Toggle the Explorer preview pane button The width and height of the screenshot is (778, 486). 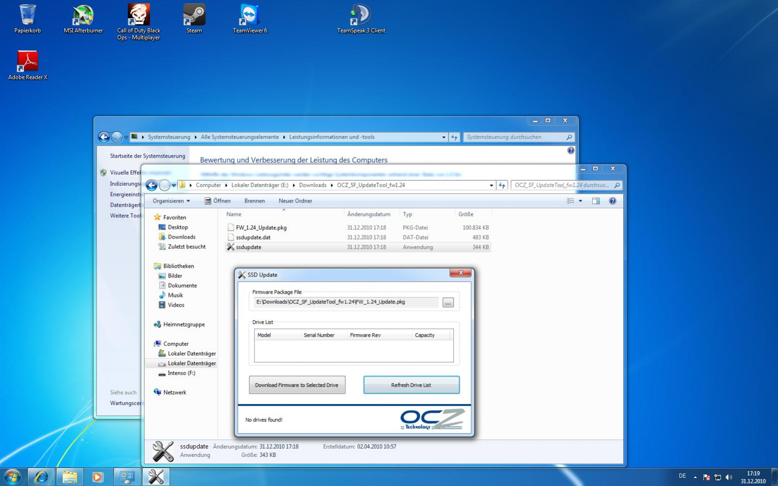point(596,201)
